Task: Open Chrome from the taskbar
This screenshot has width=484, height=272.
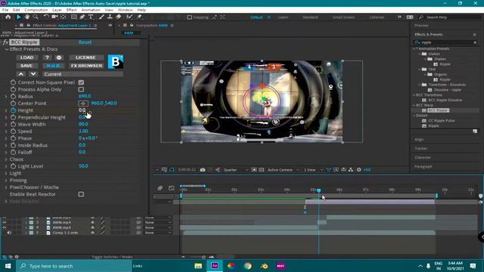Action: (x=247, y=266)
